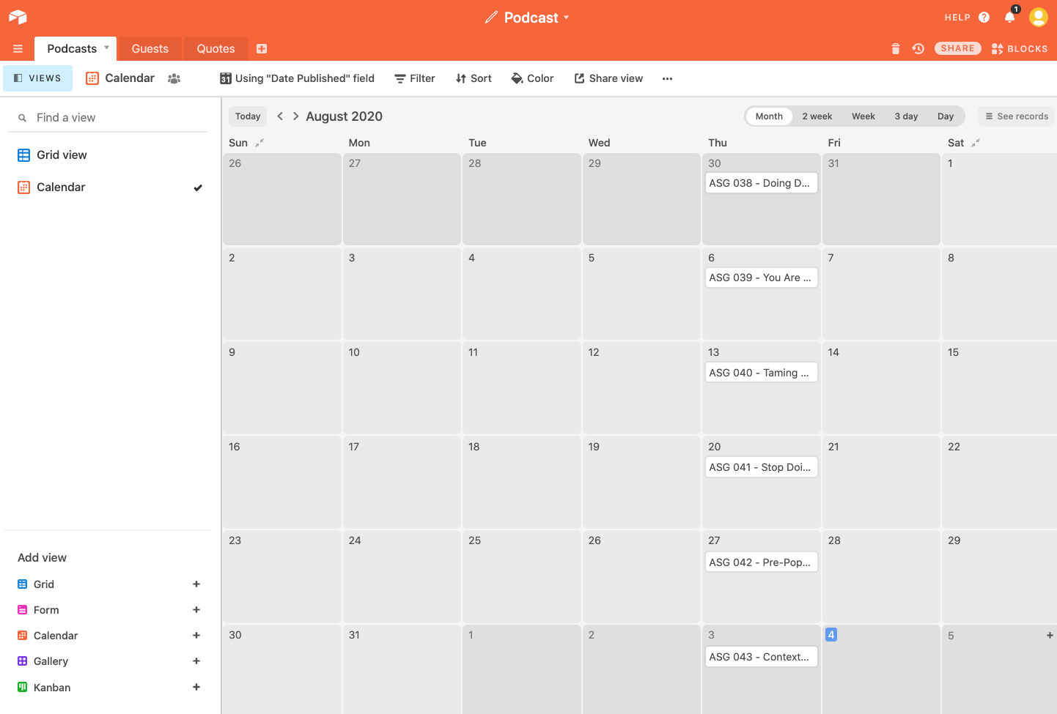Click the Airtable home logo
1057x714 pixels.
[x=17, y=17]
